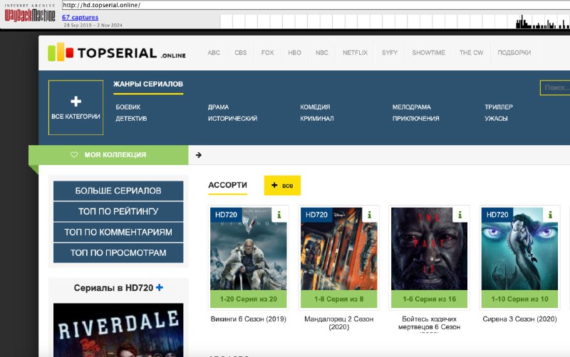Click the Wayback URL input field

coord(316,5)
